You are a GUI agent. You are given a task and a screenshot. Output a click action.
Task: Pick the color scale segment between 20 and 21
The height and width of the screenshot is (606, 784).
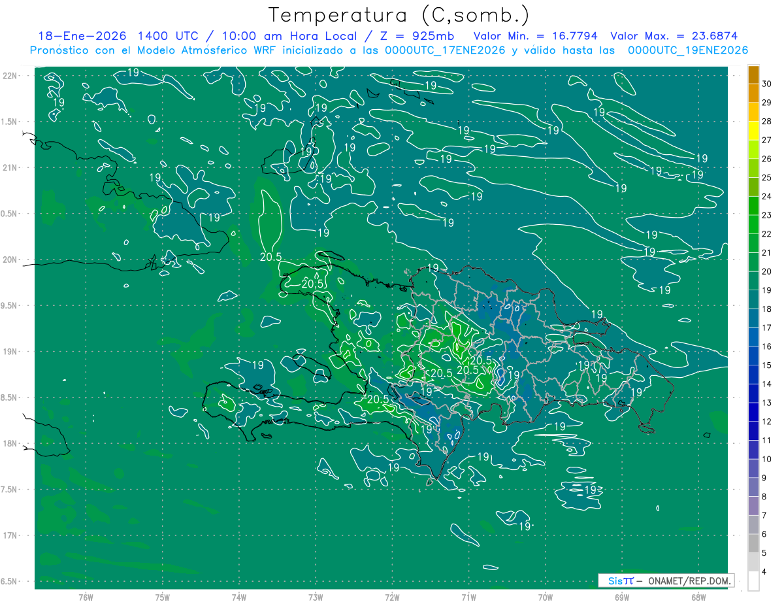(x=753, y=262)
